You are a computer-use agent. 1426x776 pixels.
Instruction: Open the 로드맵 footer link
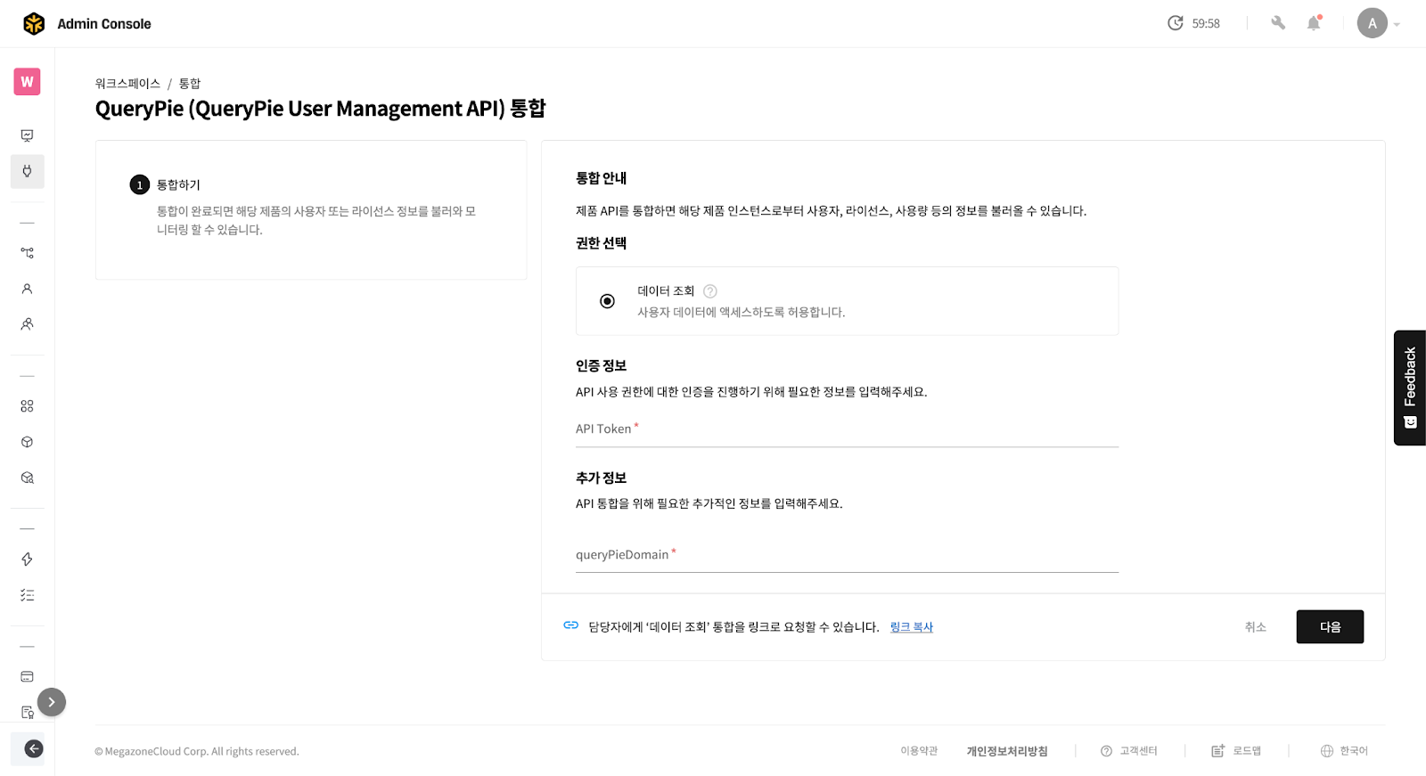click(1236, 751)
